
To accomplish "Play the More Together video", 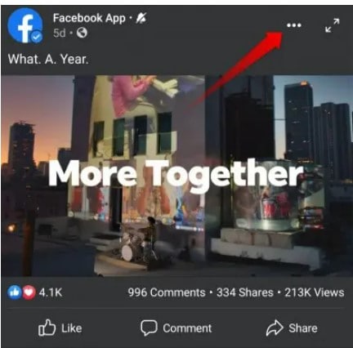I will tap(176, 176).
